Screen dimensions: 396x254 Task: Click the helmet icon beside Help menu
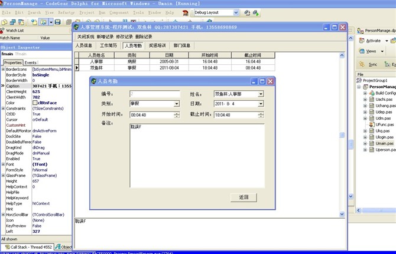tap(186, 13)
